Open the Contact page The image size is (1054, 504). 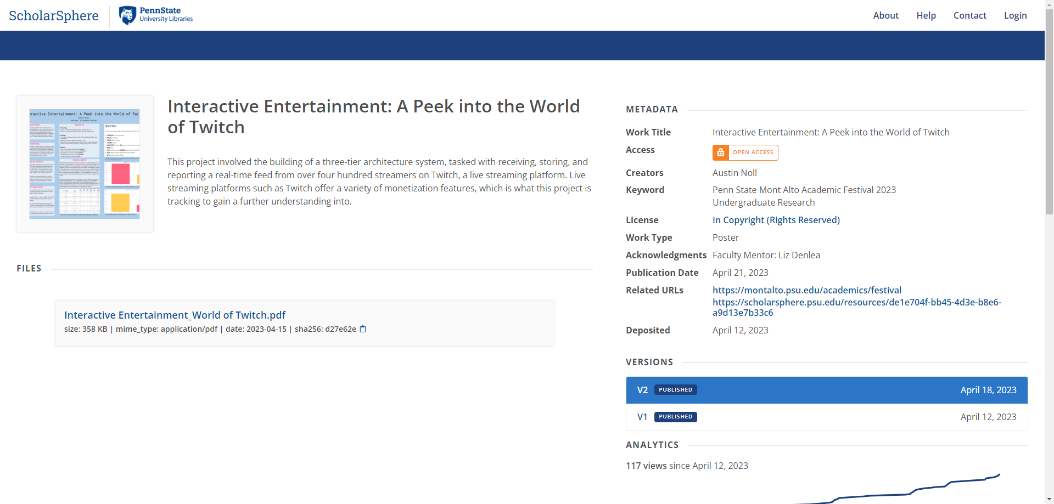click(x=969, y=15)
